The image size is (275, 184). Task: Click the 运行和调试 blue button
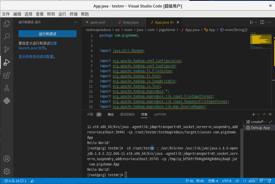click(x=48, y=34)
